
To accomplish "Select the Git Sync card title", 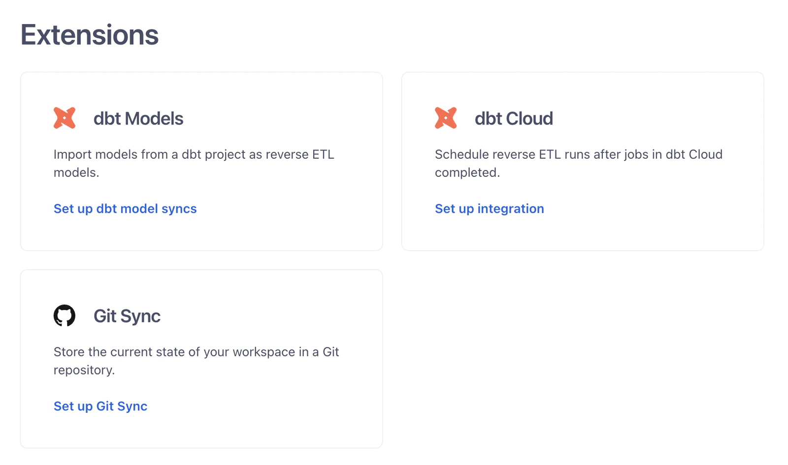I will point(127,316).
